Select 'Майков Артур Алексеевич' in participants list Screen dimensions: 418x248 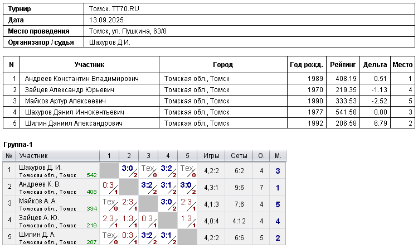point(65,101)
